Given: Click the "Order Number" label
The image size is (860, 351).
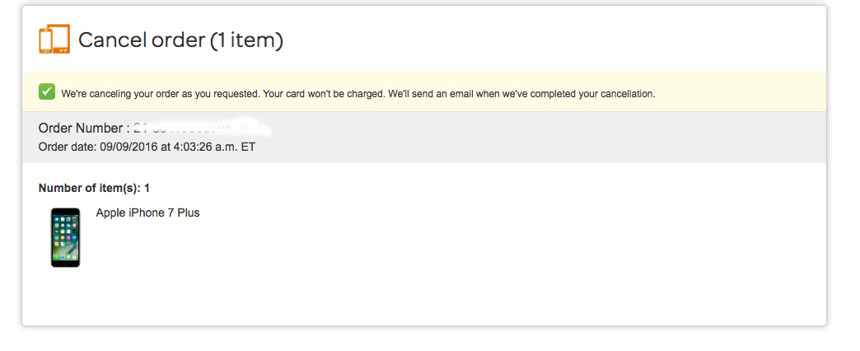Looking at the screenshot, I should pos(81,129).
